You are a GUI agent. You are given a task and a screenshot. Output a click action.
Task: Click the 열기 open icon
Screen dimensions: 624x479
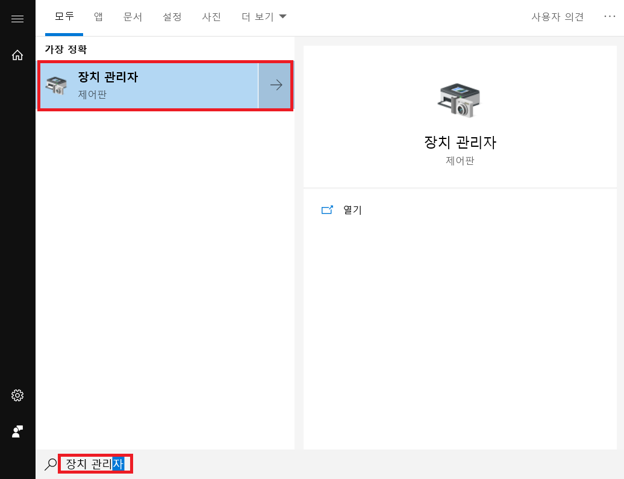pyautogui.click(x=327, y=209)
